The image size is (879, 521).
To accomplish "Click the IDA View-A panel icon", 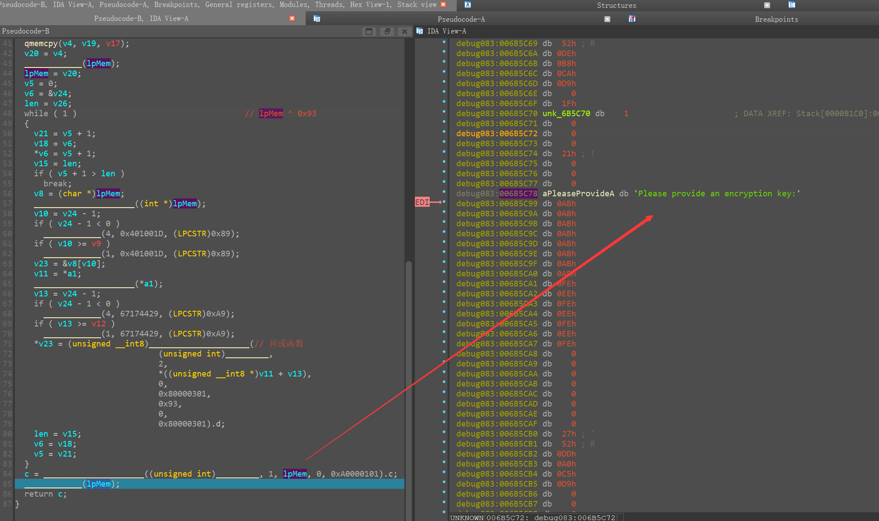I will 420,31.
